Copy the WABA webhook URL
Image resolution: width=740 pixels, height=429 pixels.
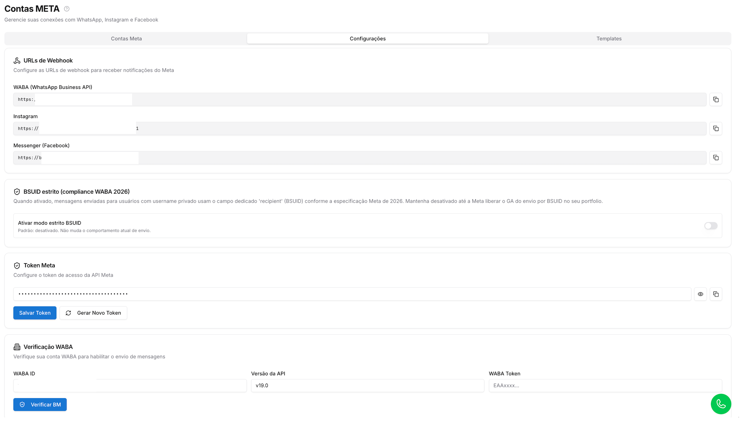pos(716,99)
